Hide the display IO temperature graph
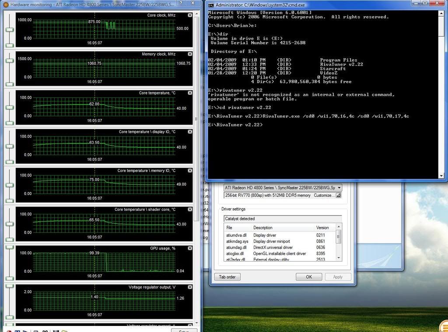This screenshot has height=332, width=448. pyautogui.click(x=190, y=132)
